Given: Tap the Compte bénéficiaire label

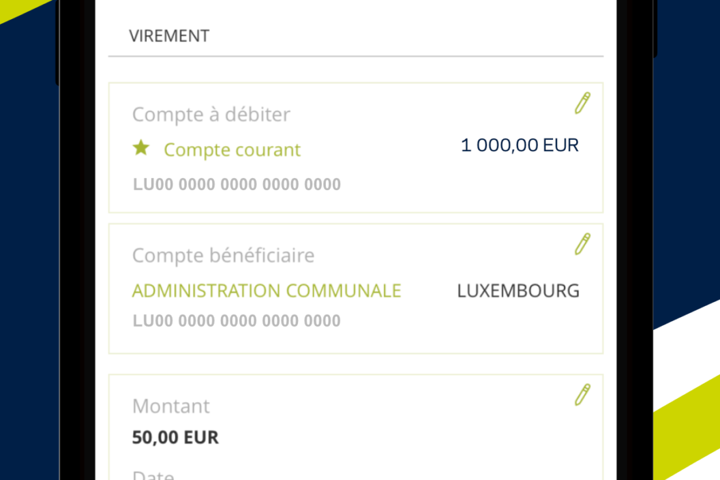Looking at the screenshot, I should click(x=223, y=256).
